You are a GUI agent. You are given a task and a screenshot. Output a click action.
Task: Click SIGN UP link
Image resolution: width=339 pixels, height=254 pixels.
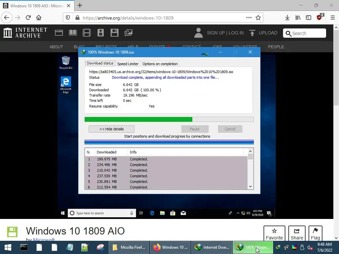216,33
